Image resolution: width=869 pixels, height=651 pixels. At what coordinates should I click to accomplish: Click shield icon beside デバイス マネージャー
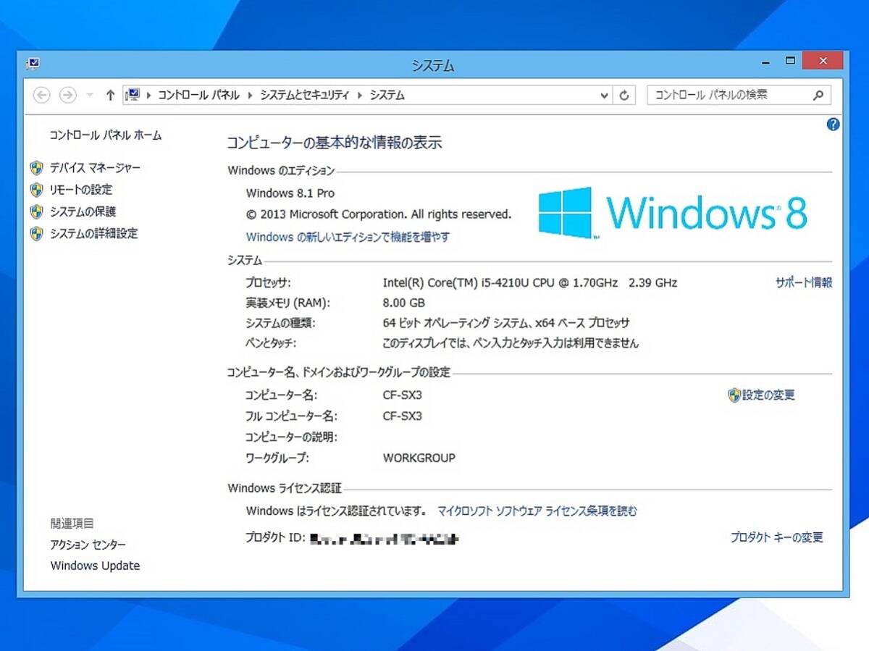[37, 168]
